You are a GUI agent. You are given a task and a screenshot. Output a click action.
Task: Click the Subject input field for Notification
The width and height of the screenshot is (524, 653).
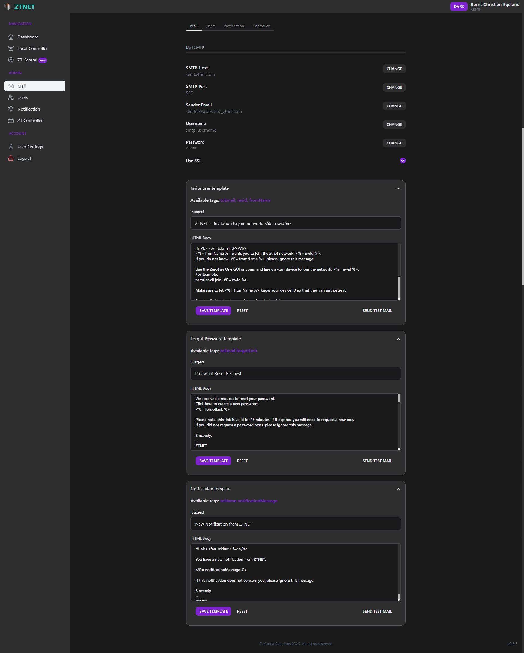pyautogui.click(x=296, y=524)
